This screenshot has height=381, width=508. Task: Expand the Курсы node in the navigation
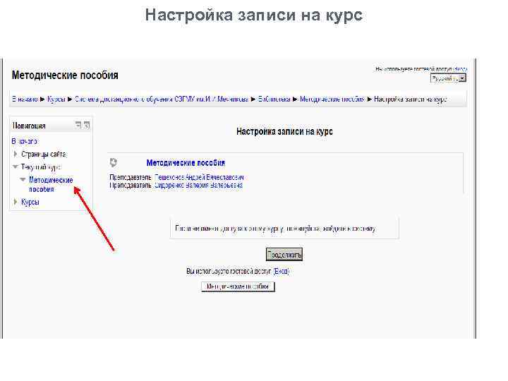[16, 202]
